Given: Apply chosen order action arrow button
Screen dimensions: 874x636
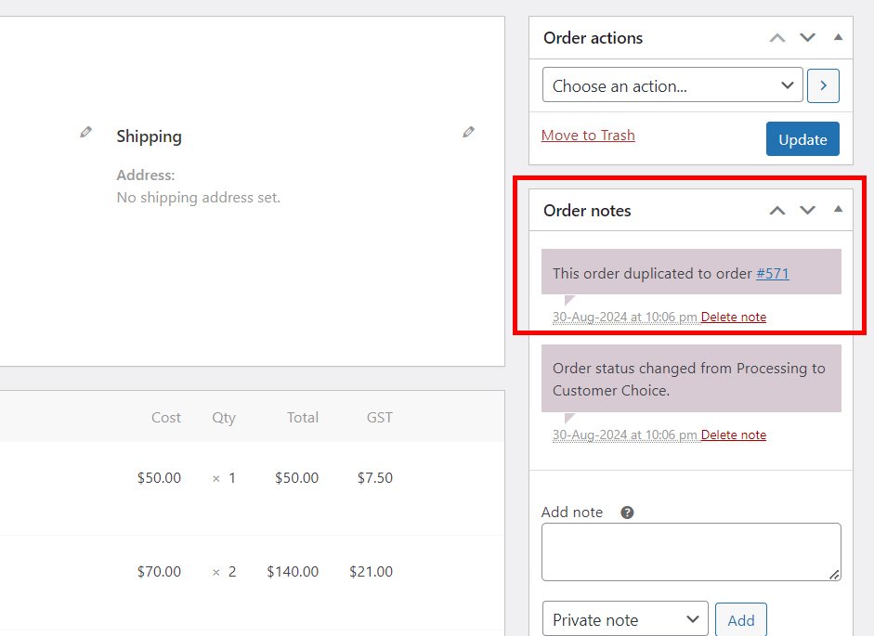Looking at the screenshot, I should [x=823, y=85].
